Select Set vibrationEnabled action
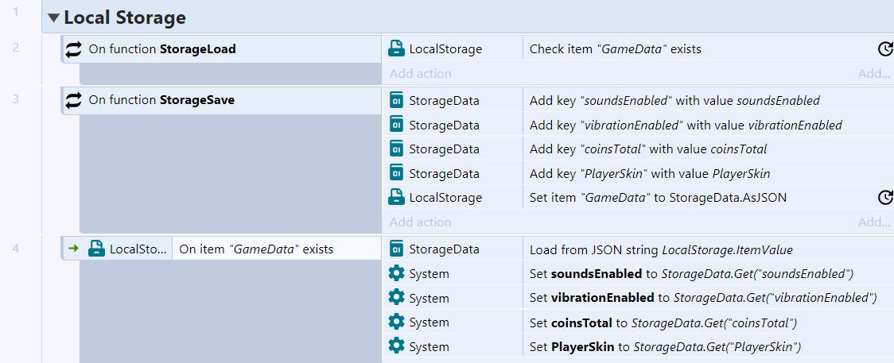 pyautogui.click(x=703, y=298)
